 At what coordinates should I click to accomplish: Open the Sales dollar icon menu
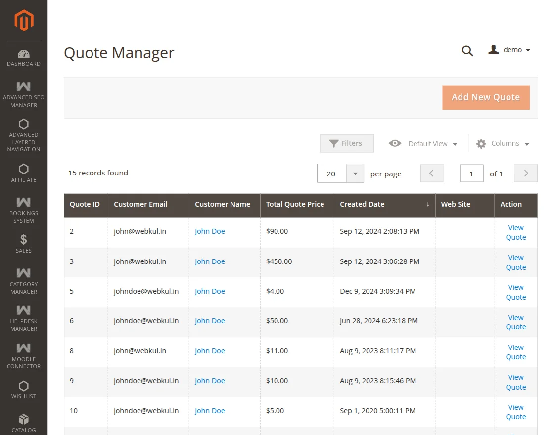(24, 244)
